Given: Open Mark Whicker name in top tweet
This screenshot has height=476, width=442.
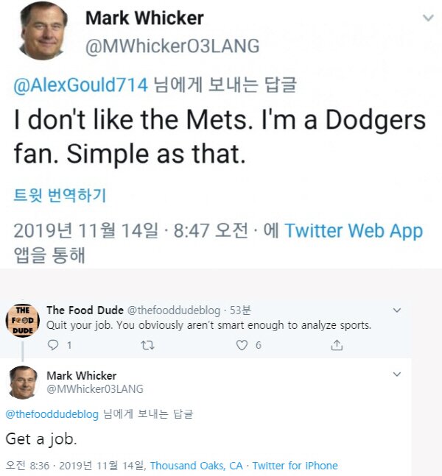Looking at the screenshot, I should pyautogui.click(x=144, y=17).
